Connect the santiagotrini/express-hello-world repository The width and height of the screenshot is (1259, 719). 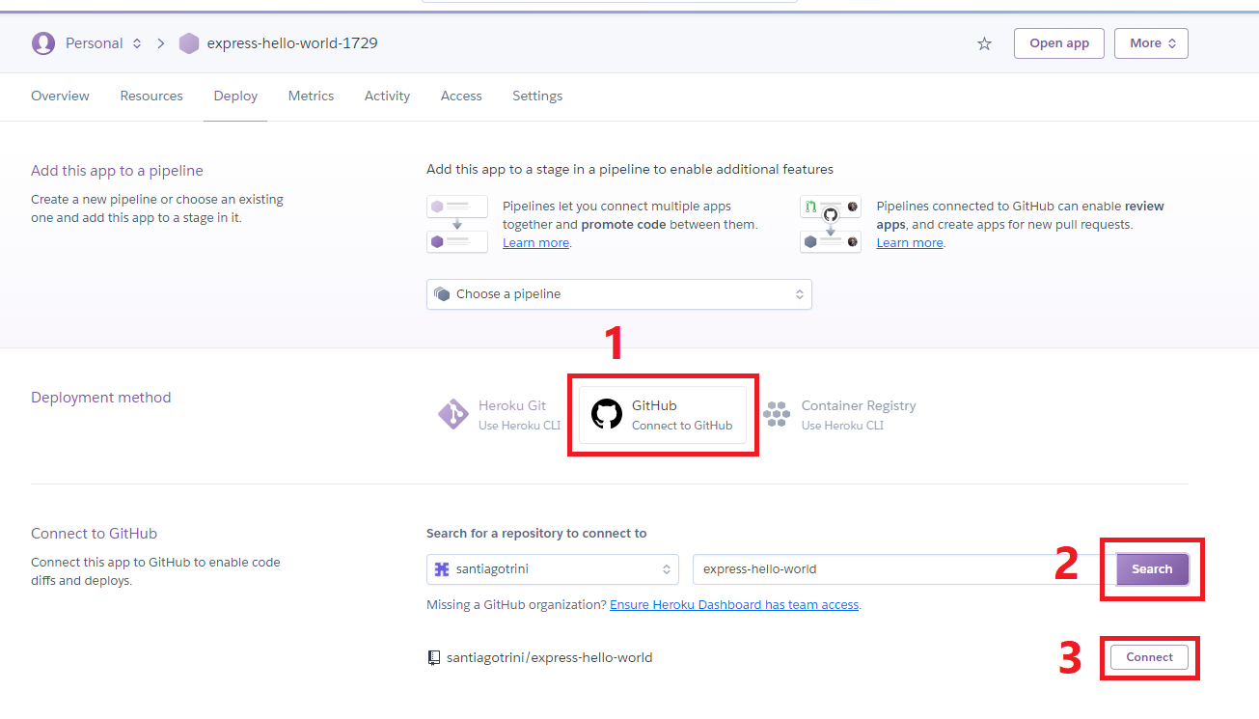pyautogui.click(x=1149, y=657)
